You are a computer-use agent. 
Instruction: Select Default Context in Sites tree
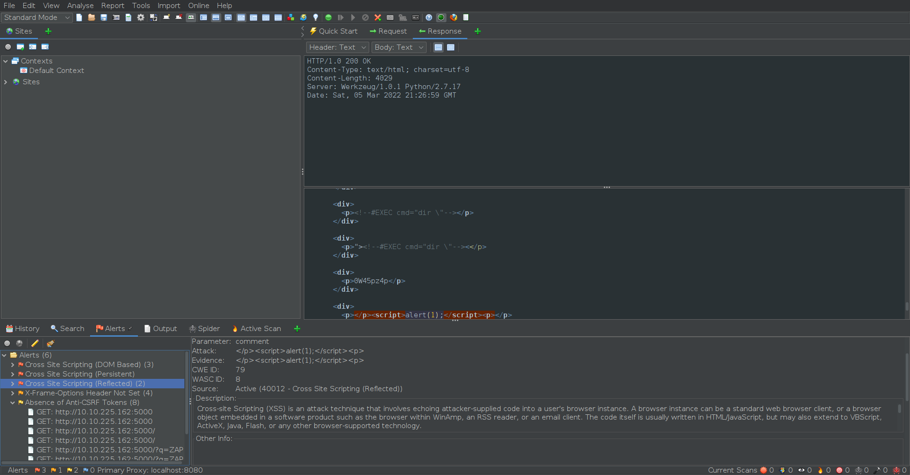[56, 71]
